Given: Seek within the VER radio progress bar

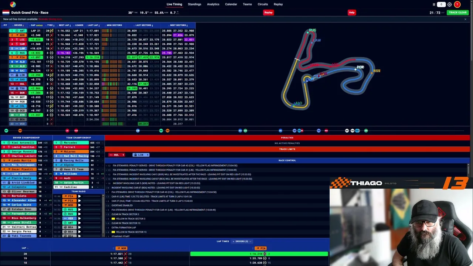Looking at the screenshot, I should (x=91, y=218).
